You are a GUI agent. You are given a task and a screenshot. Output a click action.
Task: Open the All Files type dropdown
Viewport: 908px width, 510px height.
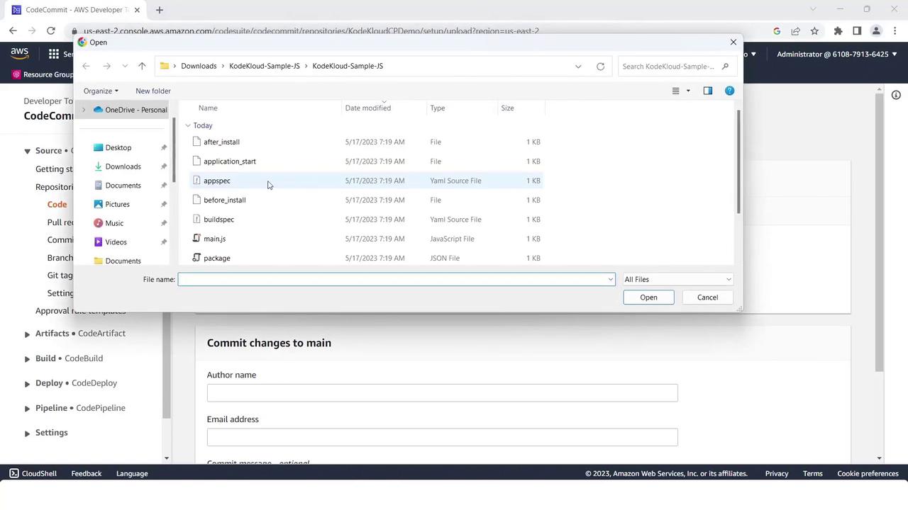coord(677,279)
